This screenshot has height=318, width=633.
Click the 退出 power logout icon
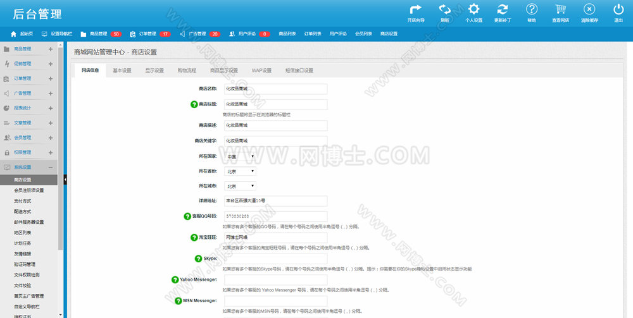click(618, 9)
